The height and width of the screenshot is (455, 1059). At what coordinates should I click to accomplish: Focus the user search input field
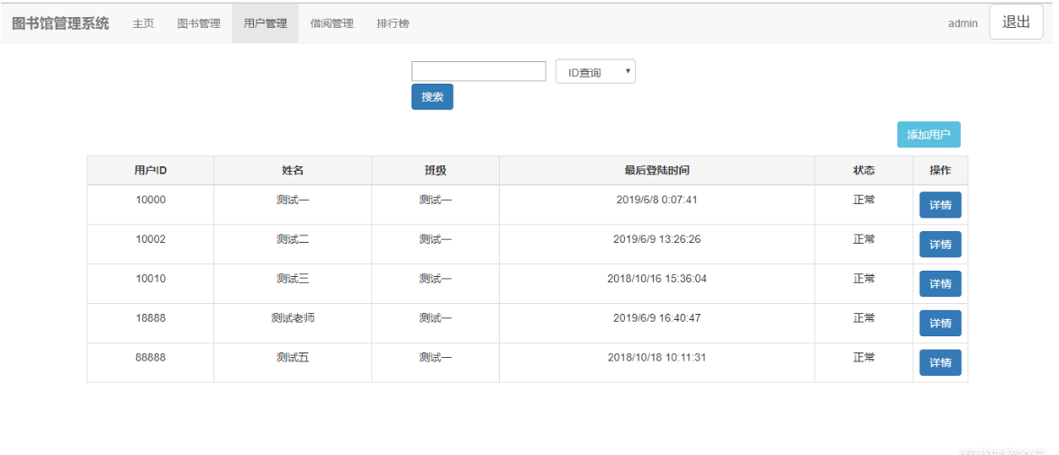pyautogui.click(x=478, y=72)
